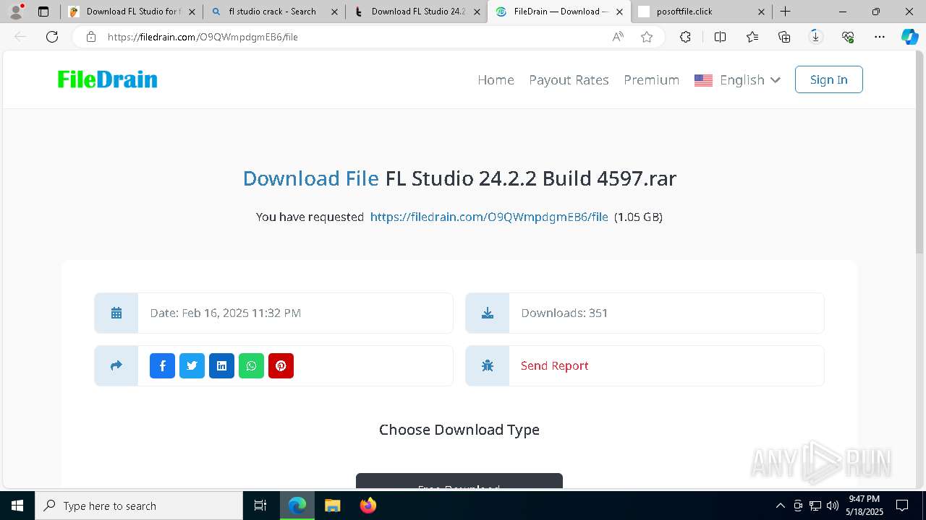Image resolution: width=926 pixels, height=520 pixels.
Task: Close the posoftfile.click tab
Action: click(762, 12)
